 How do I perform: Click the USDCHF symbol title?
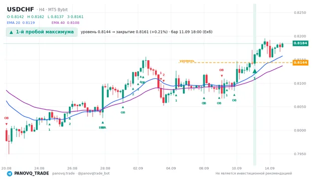coord(20,9)
